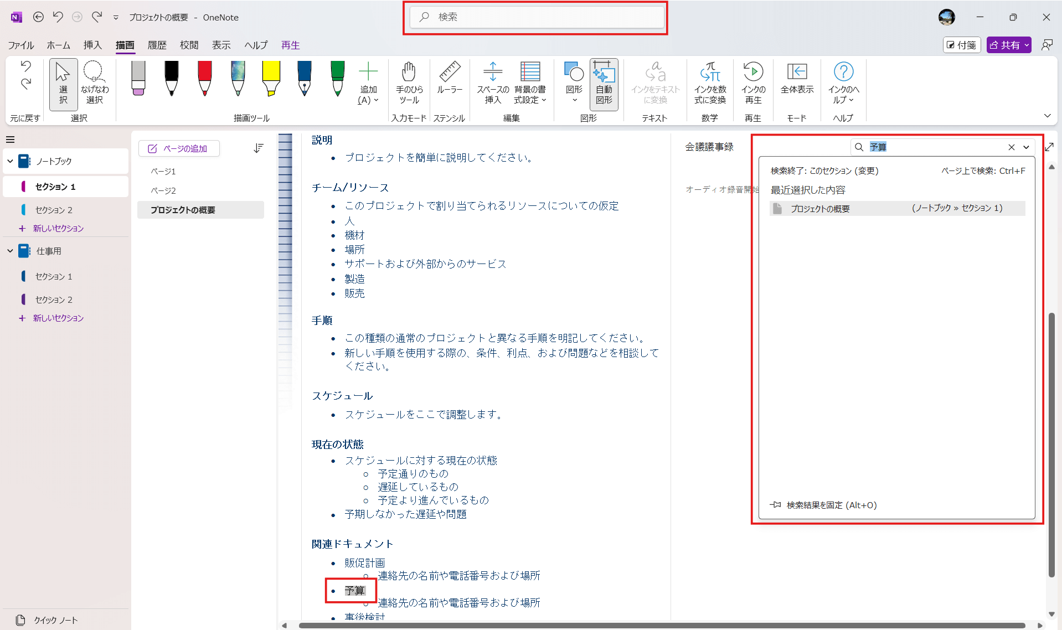Click the page sort icon
This screenshot has height=630, width=1062.
click(x=258, y=148)
